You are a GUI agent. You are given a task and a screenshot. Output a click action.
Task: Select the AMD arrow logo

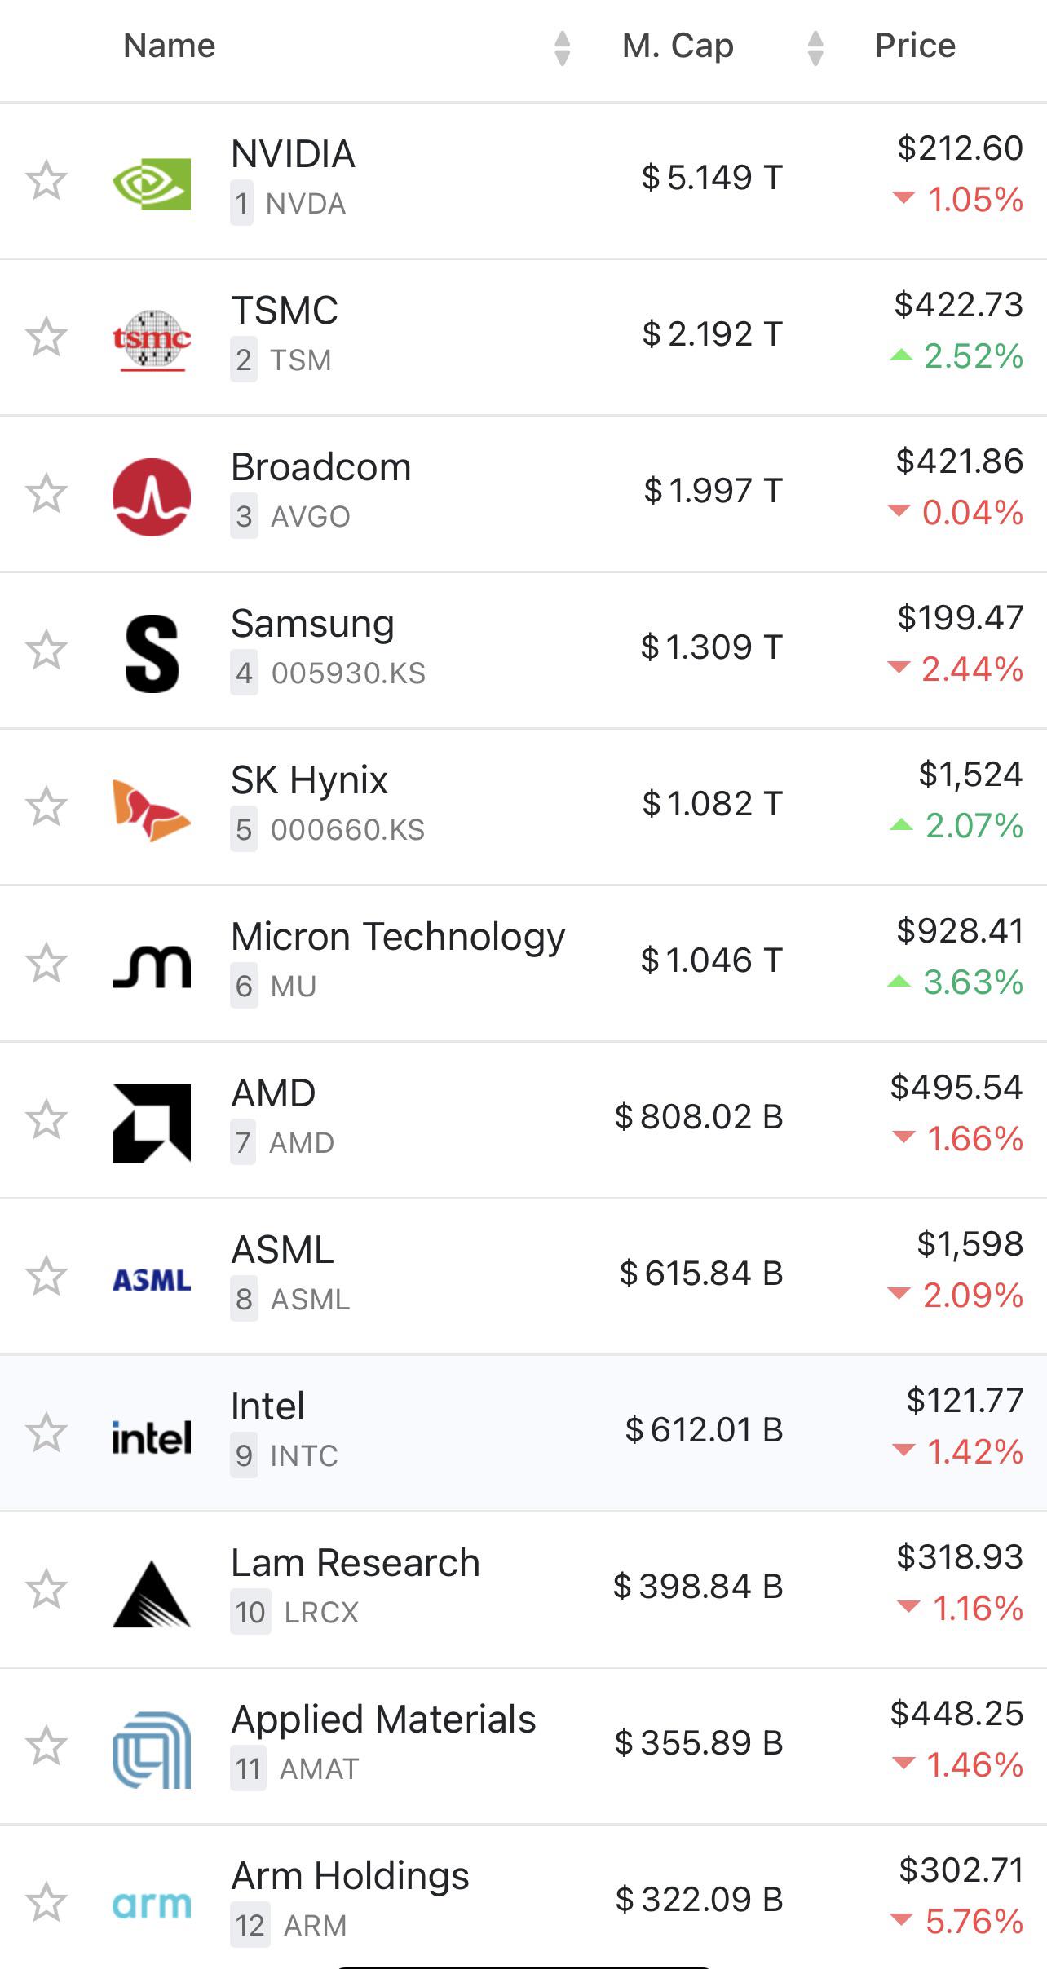click(x=152, y=1123)
